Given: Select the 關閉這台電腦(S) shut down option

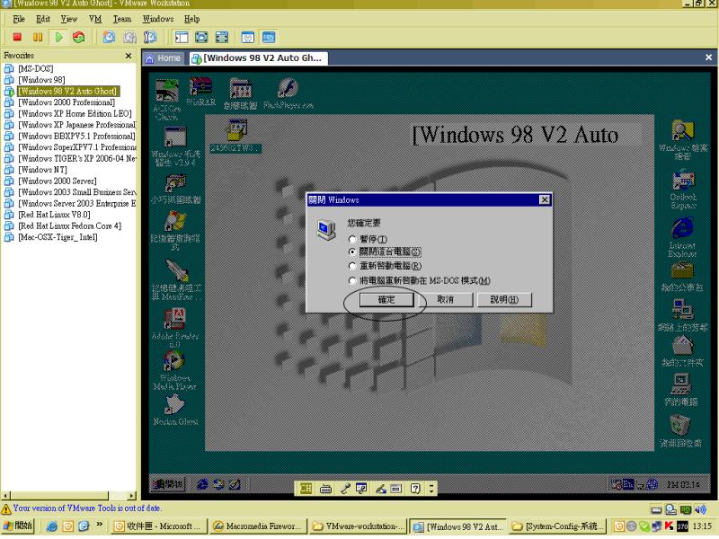Looking at the screenshot, I should pyautogui.click(x=352, y=252).
